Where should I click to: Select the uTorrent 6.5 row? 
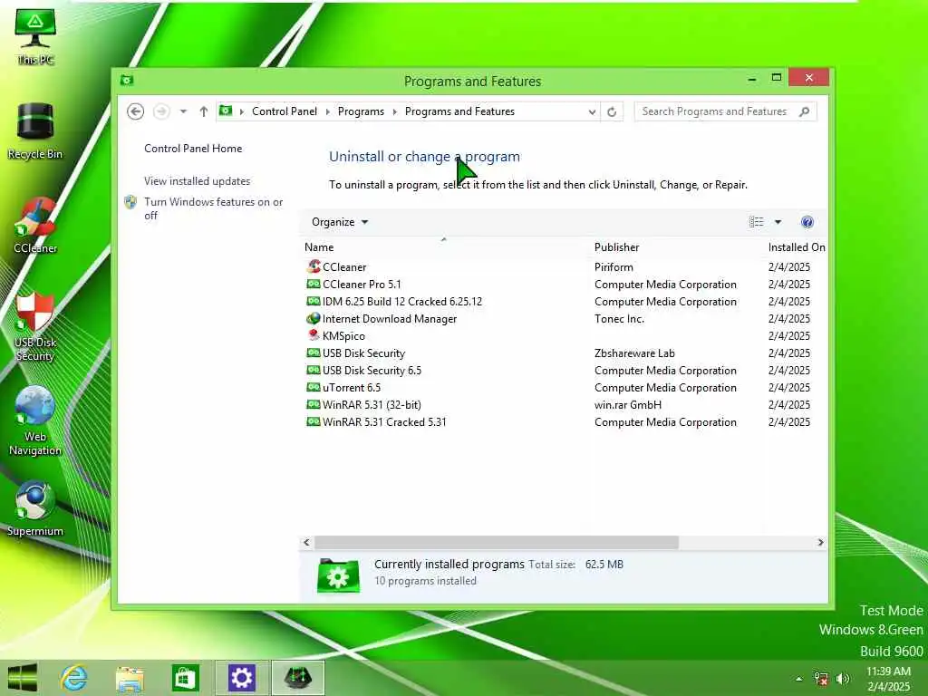(x=564, y=387)
